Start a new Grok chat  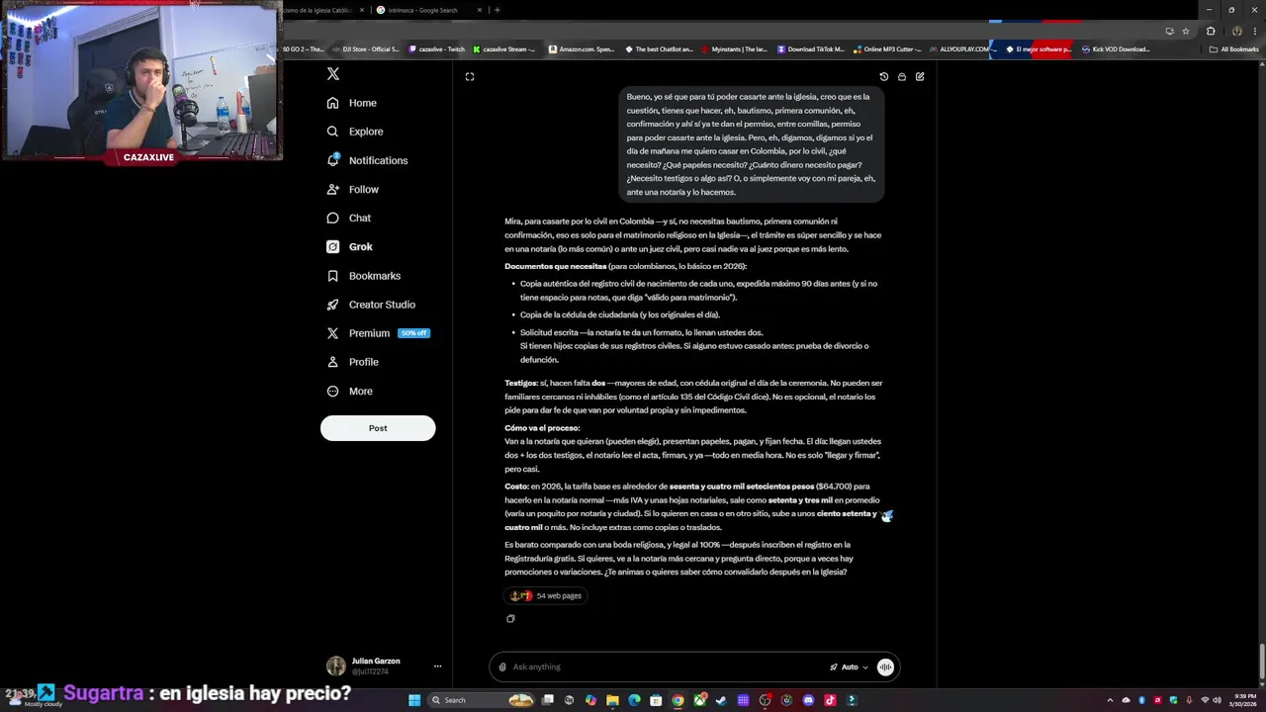pos(920,76)
